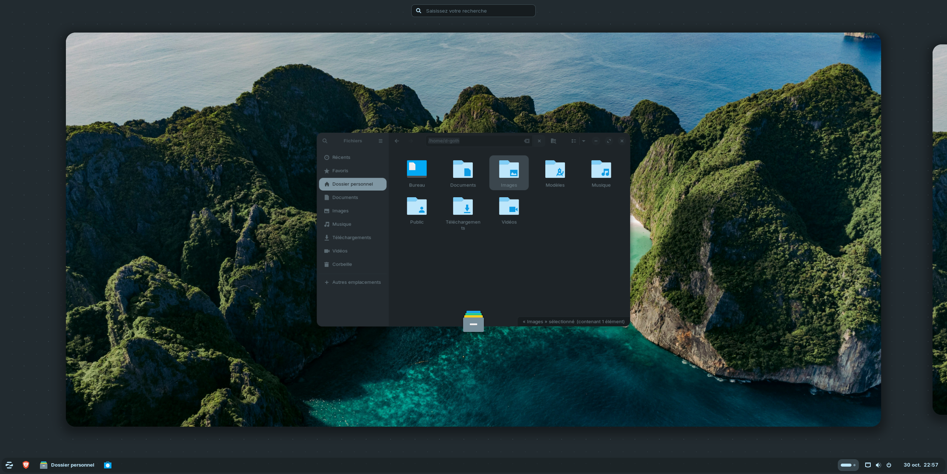947x474 pixels.
Task: Click the Musique folder icon
Action: 600,170
